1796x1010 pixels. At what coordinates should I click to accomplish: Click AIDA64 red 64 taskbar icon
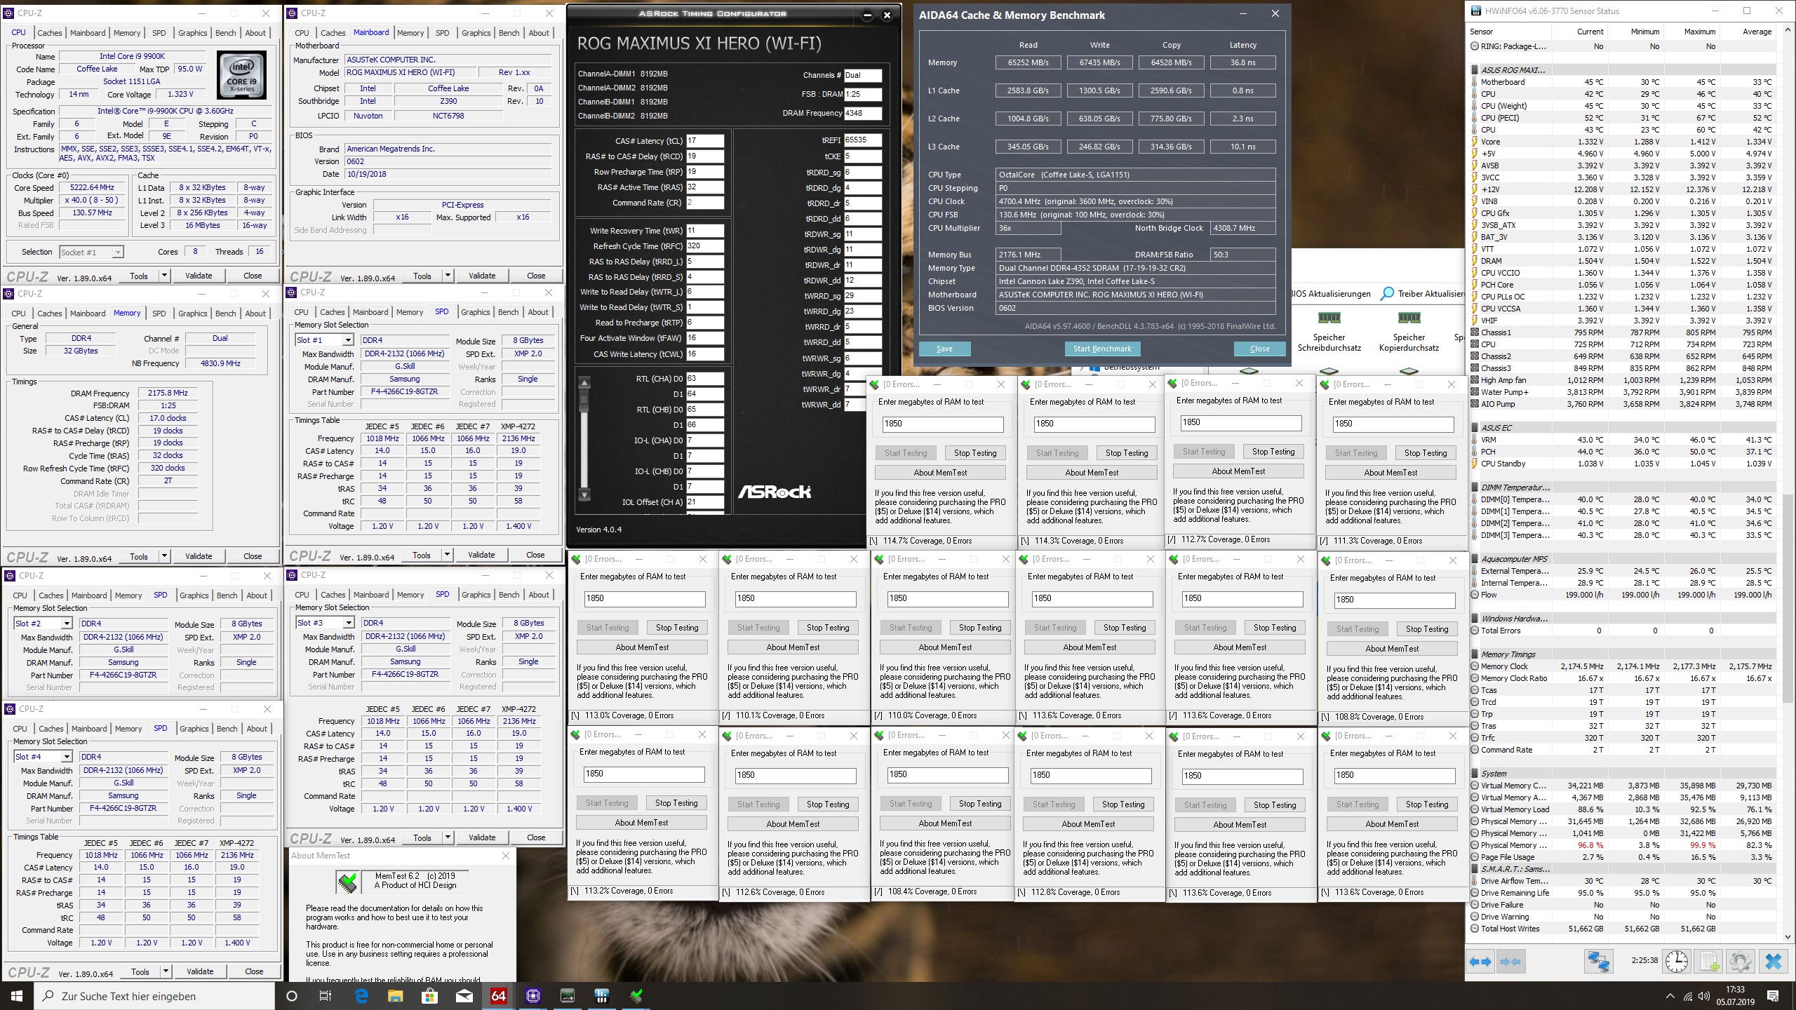(x=498, y=996)
